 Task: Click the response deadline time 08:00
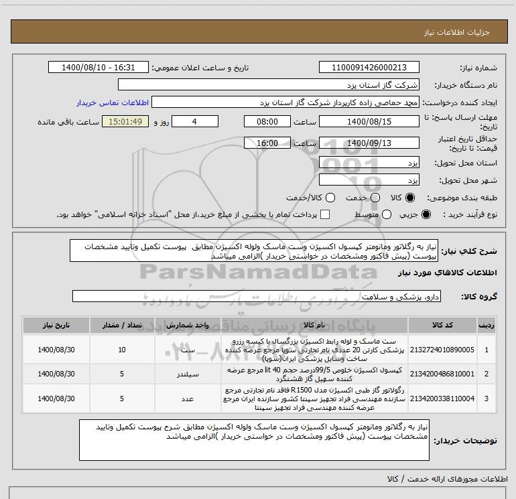click(267, 121)
